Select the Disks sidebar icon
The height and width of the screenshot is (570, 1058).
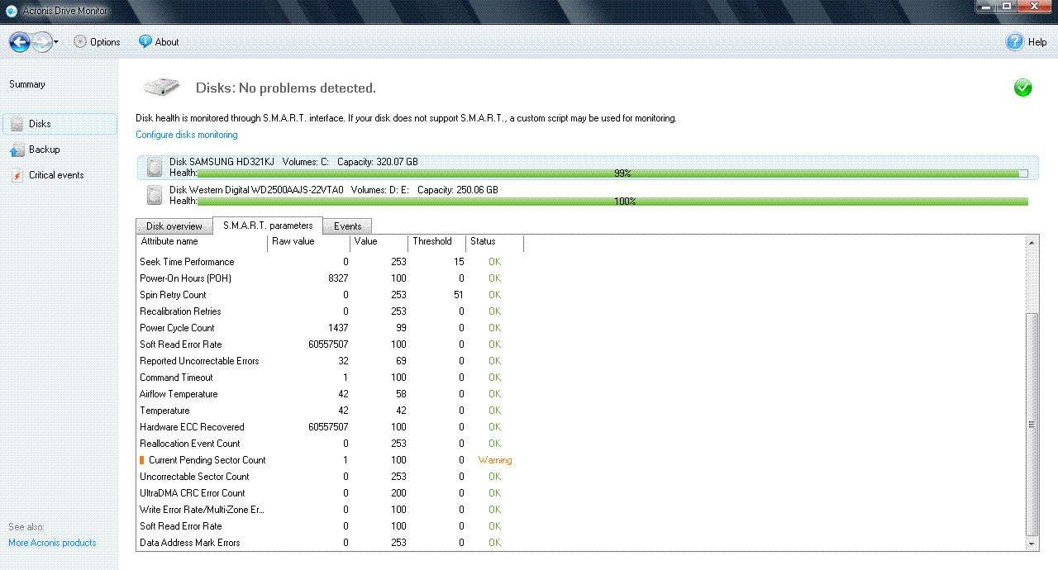(17, 124)
